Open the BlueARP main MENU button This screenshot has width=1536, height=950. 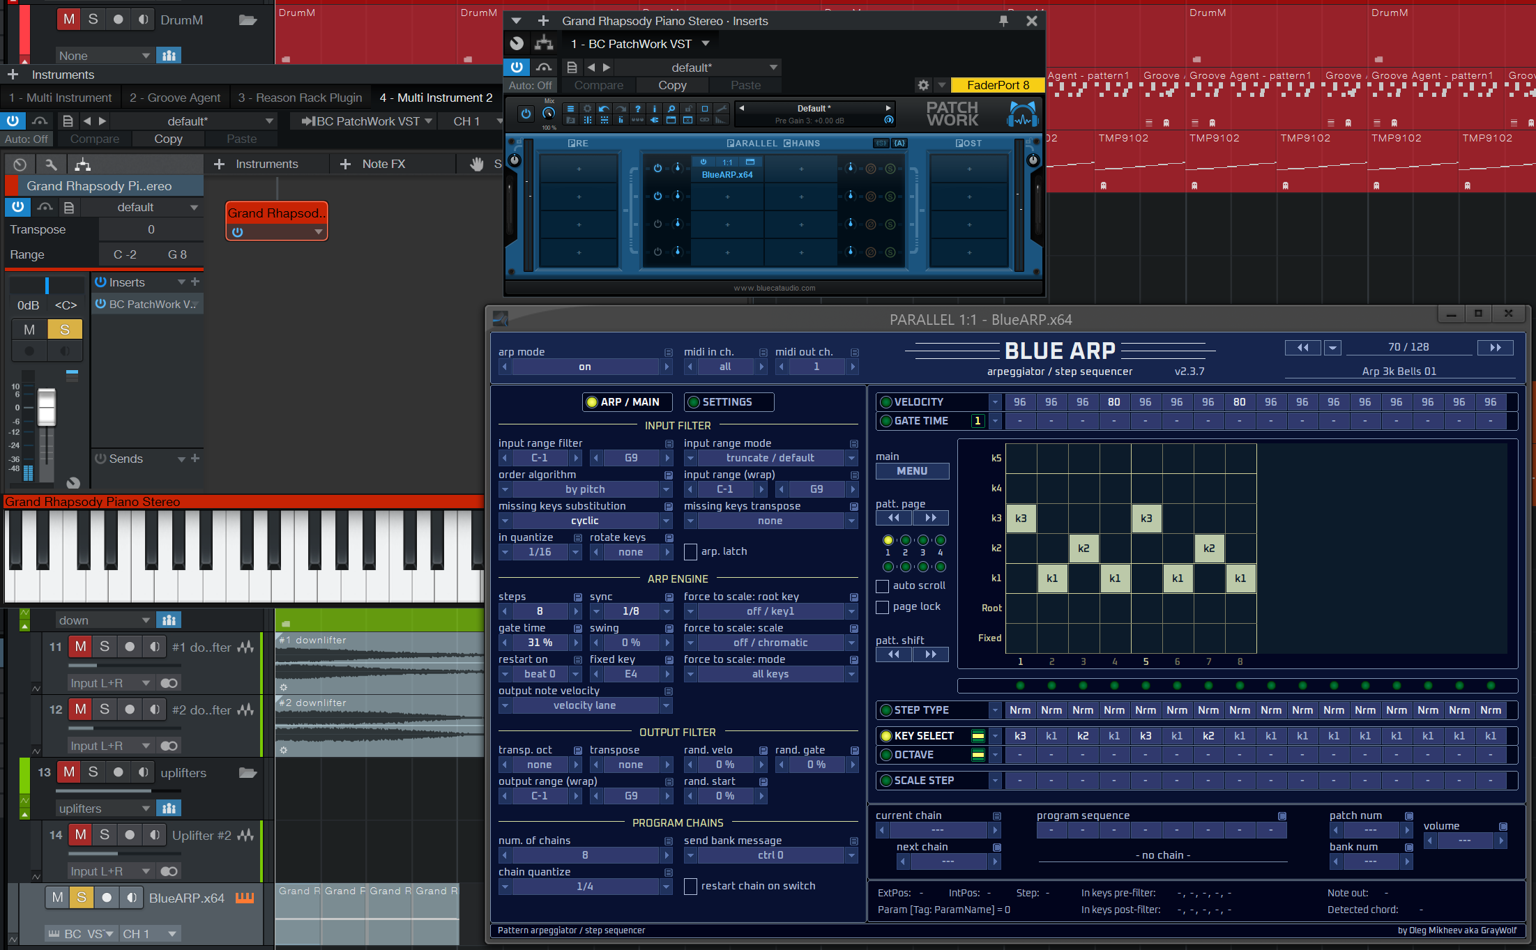[x=912, y=471]
